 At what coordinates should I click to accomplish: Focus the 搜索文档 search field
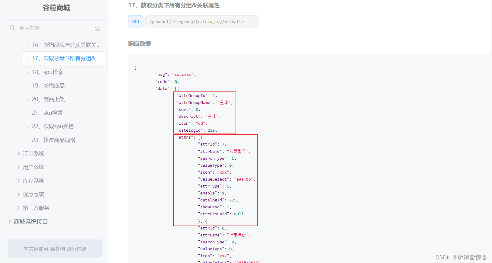coord(54,28)
